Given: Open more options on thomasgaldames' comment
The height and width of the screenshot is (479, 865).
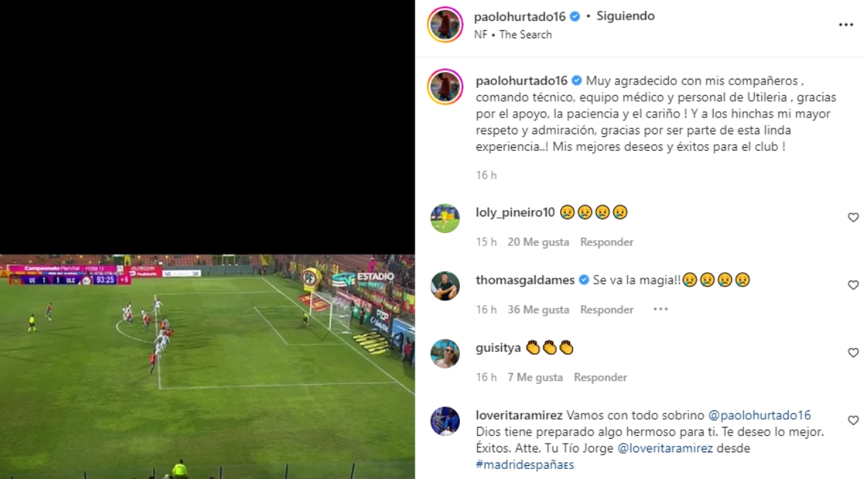Looking at the screenshot, I should coord(660,309).
